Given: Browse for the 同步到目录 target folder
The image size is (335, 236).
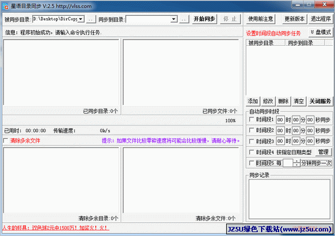Looking at the screenshot, I should [x=184, y=19].
